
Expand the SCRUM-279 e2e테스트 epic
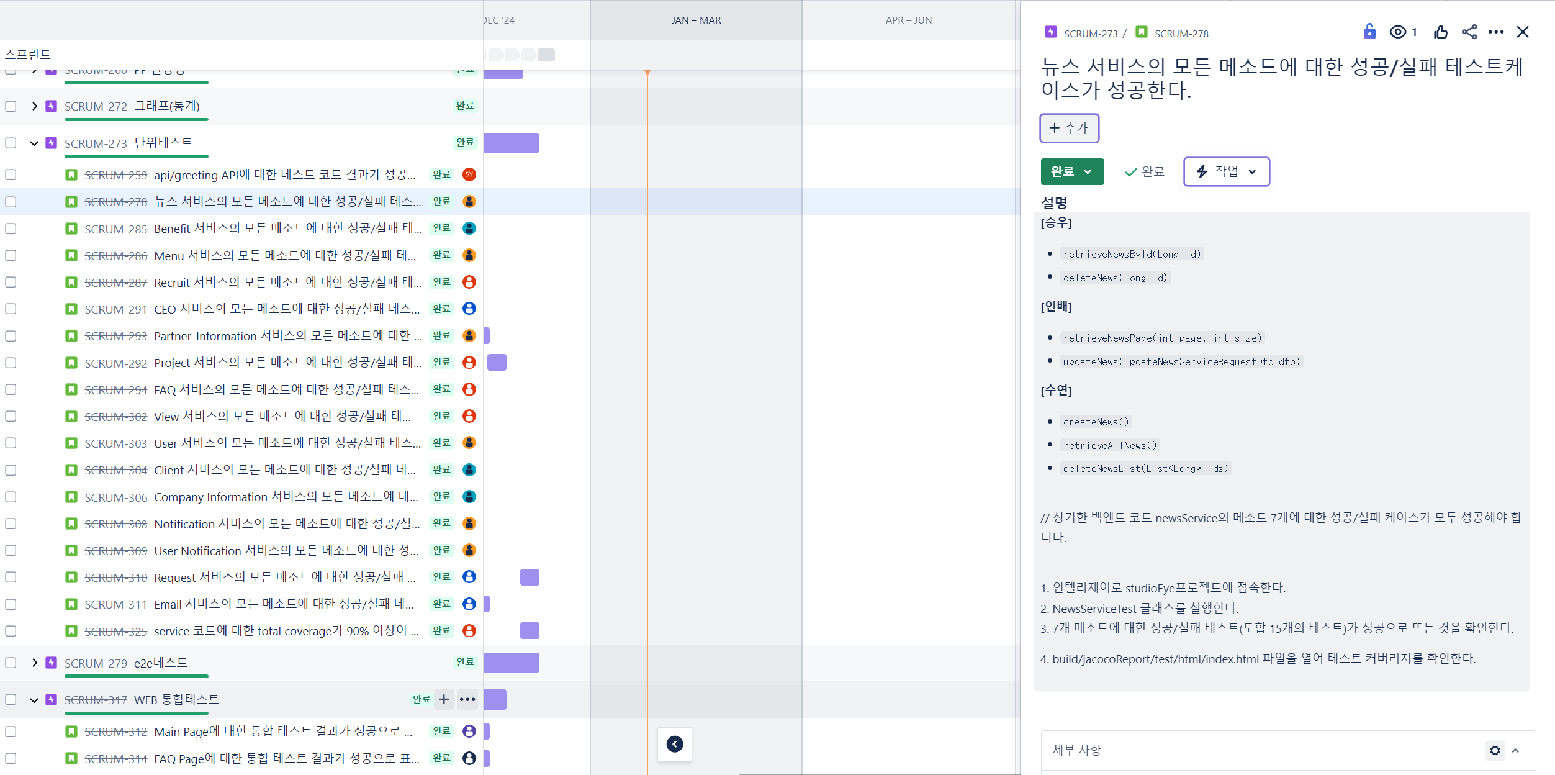point(34,663)
